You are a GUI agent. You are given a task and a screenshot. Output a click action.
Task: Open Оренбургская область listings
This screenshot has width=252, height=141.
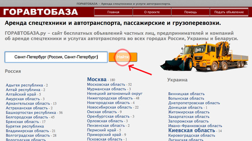pos(108,116)
